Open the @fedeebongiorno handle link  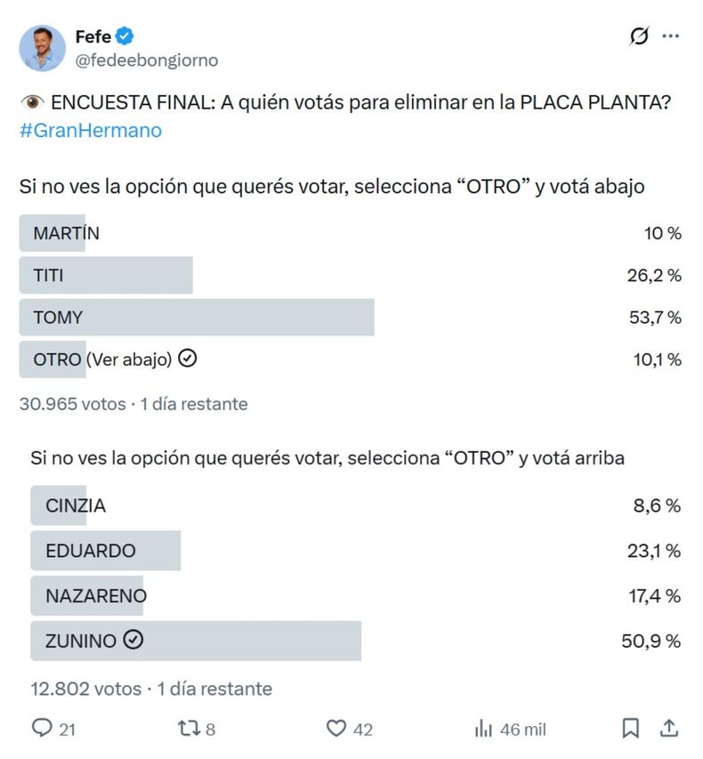tap(146, 61)
